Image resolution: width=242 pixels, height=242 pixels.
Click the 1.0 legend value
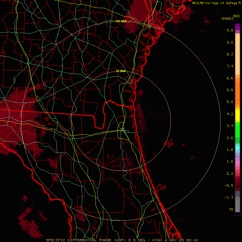230,162
